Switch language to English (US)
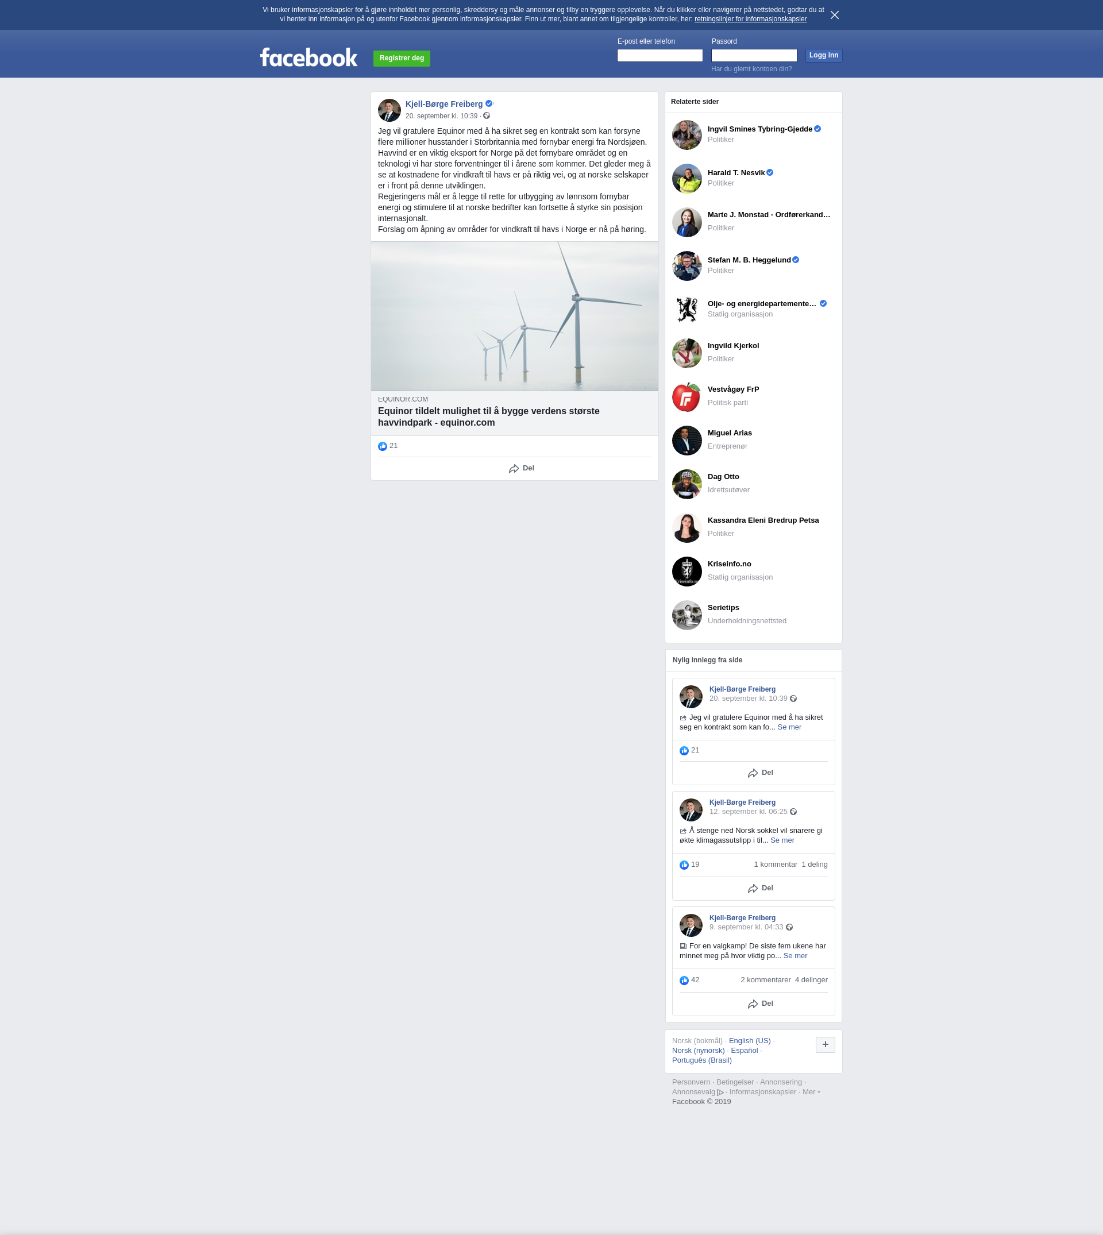 coord(749,1040)
